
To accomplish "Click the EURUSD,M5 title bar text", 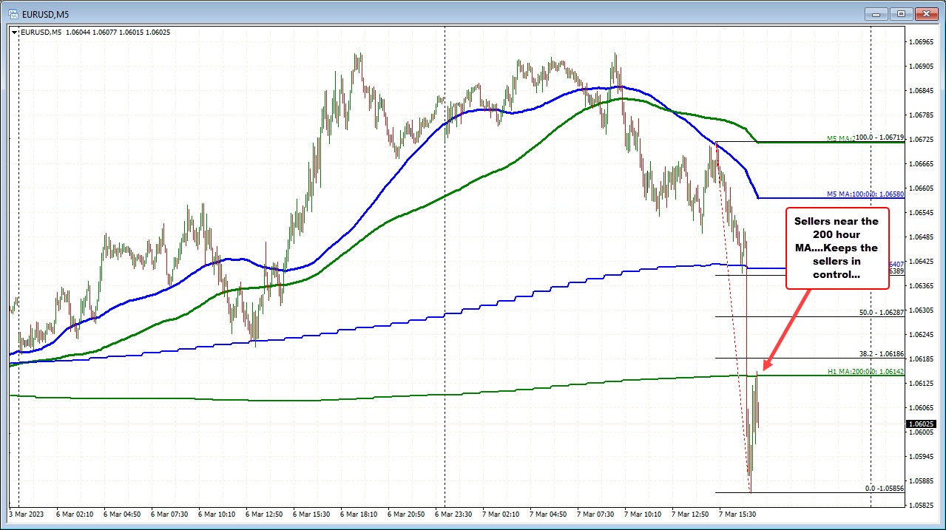I will pos(44,13).
